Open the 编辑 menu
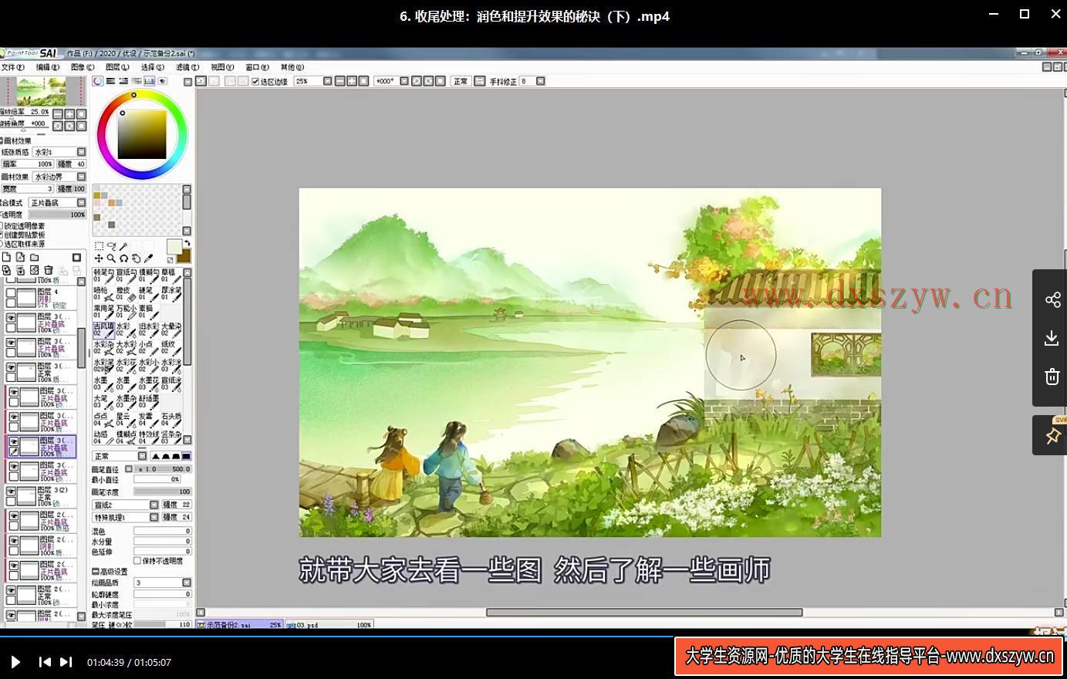 (47, 67)
